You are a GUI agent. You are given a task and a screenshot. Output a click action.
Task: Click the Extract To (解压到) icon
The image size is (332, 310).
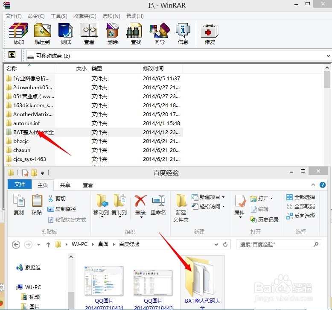42,33
